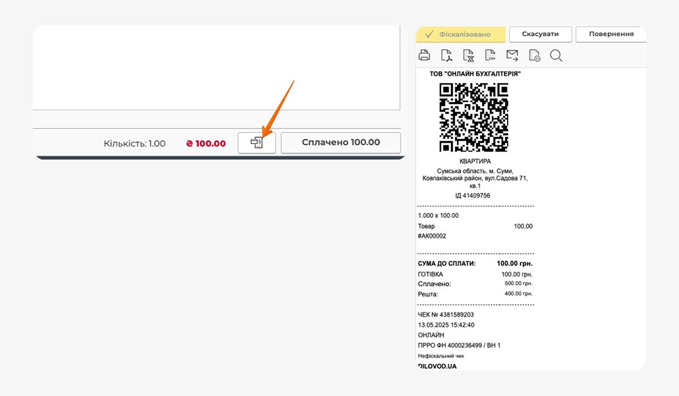679x396 pixels.
Task: Click the receipt QR code
Action: point(474,118)
